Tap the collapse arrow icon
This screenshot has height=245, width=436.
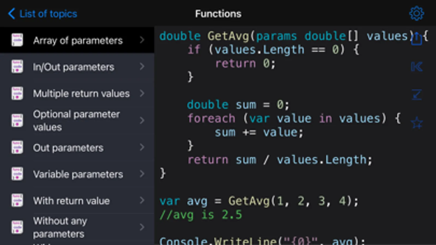417,94
